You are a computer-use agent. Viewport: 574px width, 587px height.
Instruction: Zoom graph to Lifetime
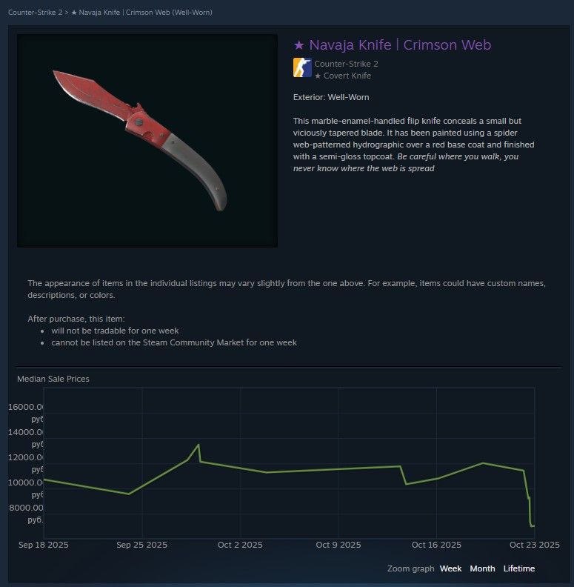(519, 568)
